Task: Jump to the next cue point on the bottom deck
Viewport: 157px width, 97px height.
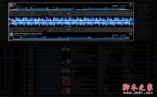Action: [x=20, y=30]
